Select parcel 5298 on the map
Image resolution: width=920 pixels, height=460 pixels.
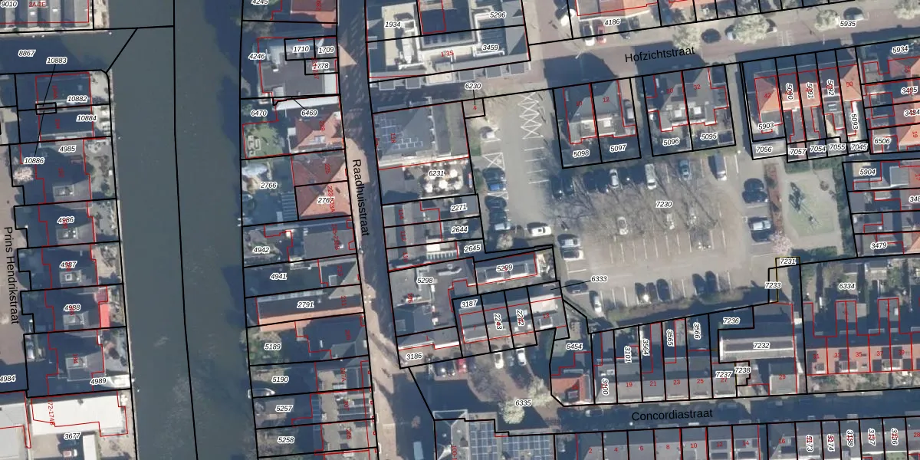pyautogui.click(x=426, y=281)
